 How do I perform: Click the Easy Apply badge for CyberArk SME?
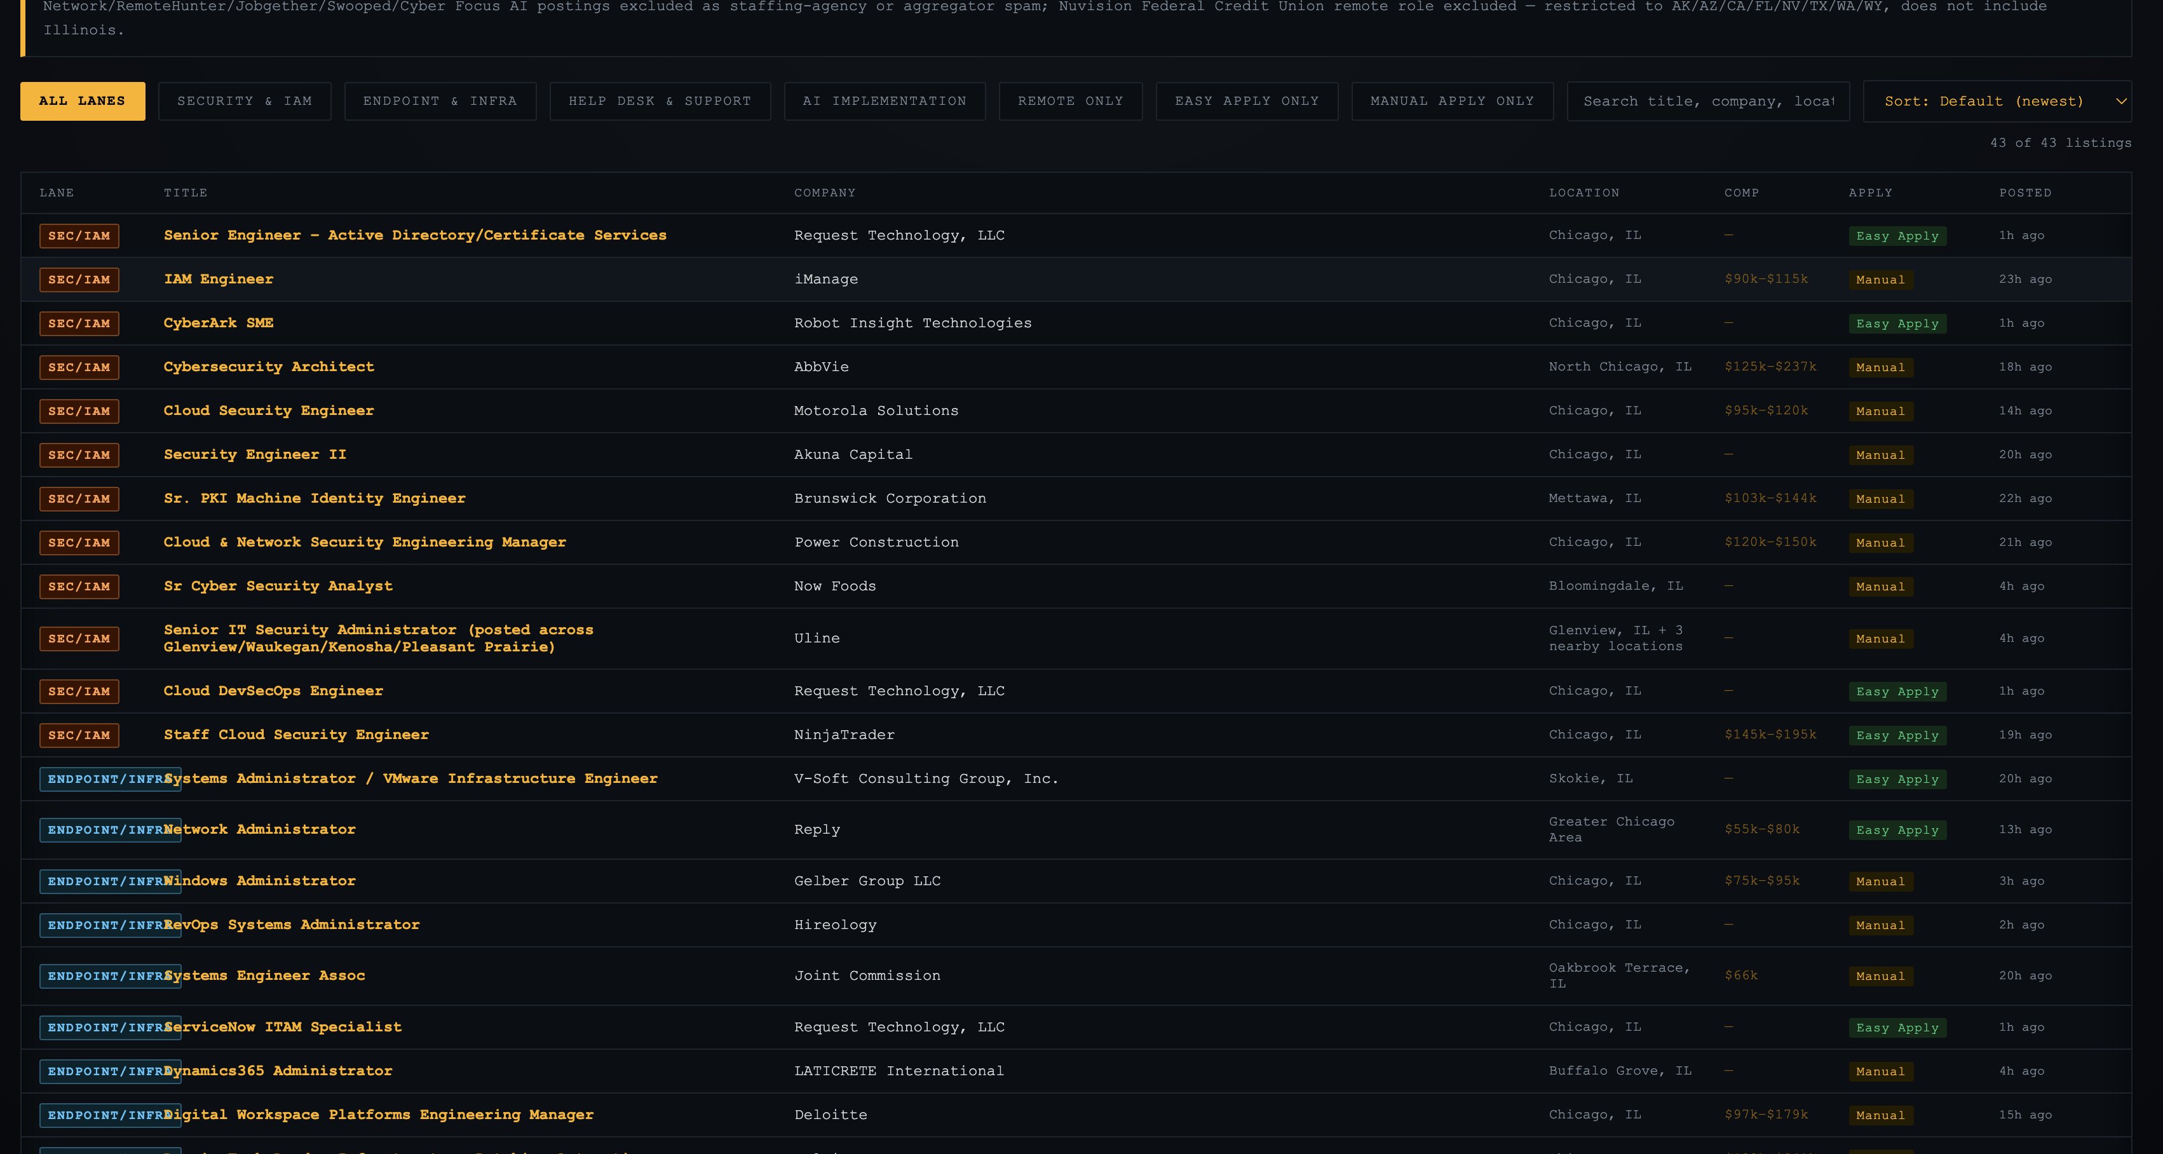pyautogui.click(x=1897, y=323)
